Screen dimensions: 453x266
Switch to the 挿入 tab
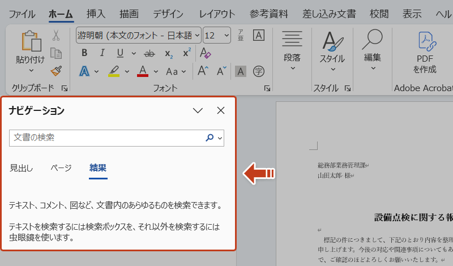tap(96, 14)
